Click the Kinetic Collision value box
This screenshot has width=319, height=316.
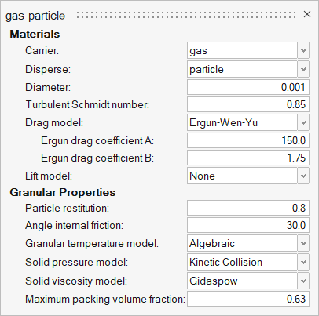pos(242,262)
